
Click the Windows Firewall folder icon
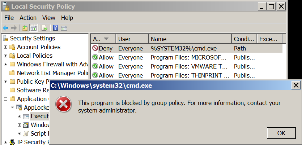(12, 64)
